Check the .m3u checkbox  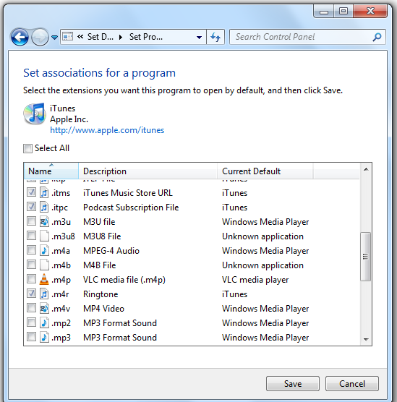click(31, 221)
